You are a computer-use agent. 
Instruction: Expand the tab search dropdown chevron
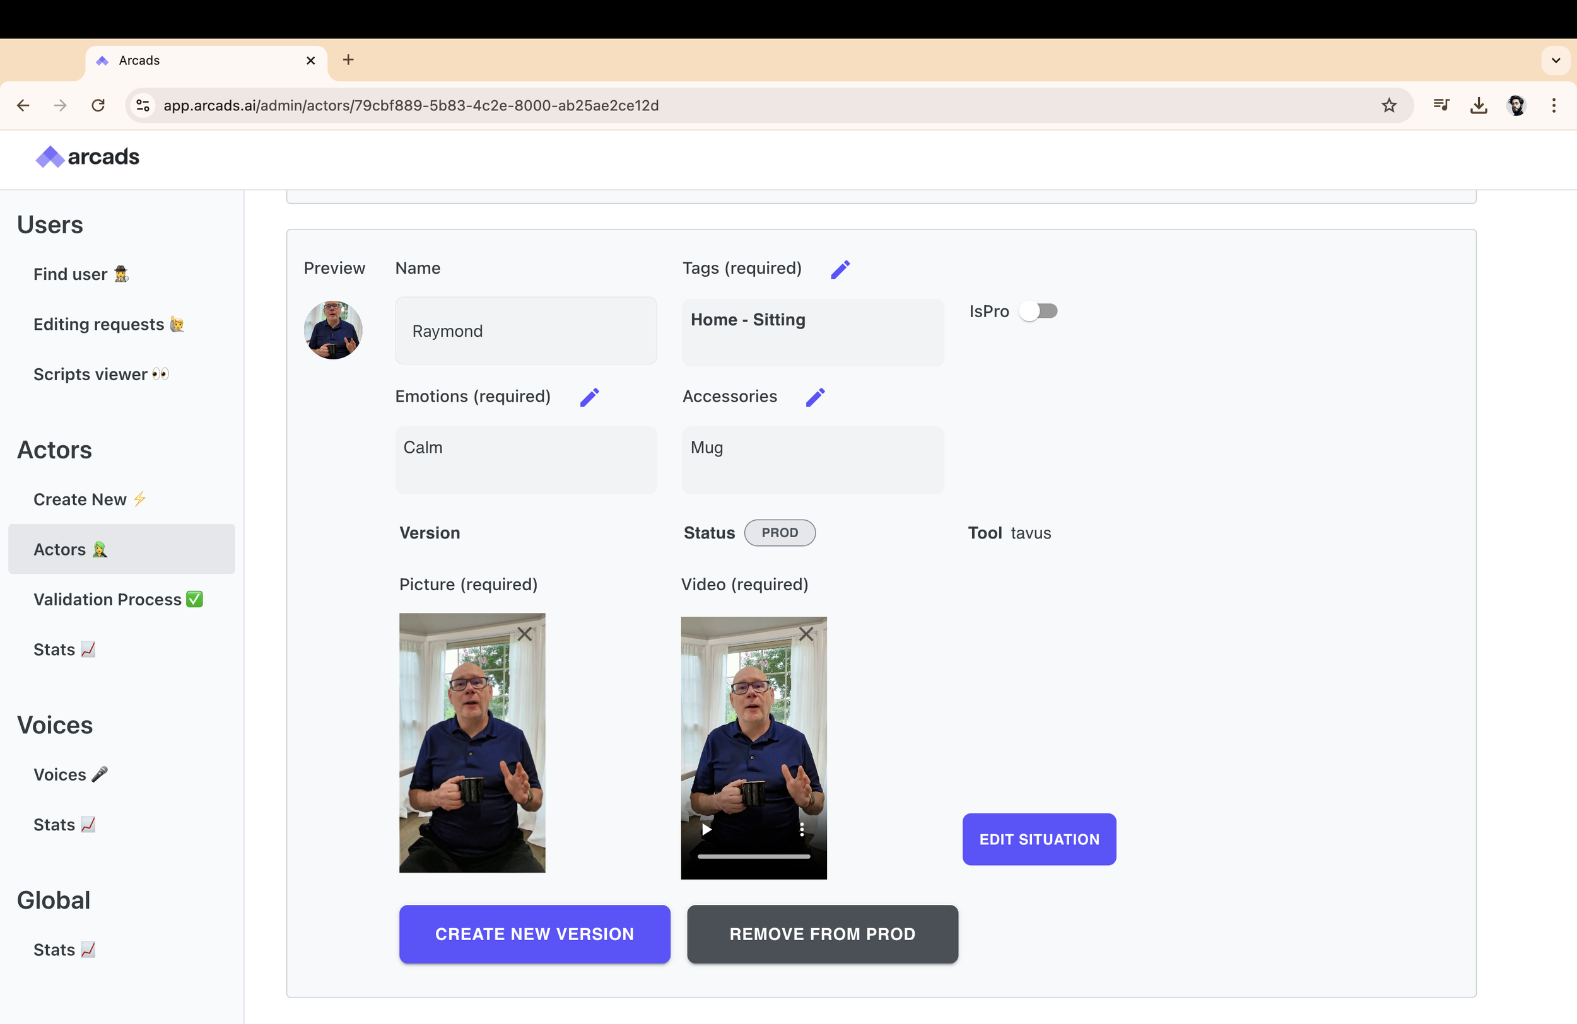(x=1555, y=61)
